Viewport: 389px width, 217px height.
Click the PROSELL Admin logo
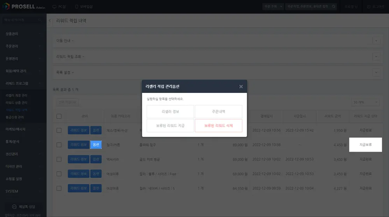24,7
